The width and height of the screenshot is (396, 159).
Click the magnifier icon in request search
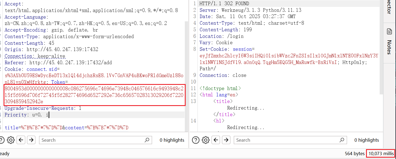click(x=147, y=140)
